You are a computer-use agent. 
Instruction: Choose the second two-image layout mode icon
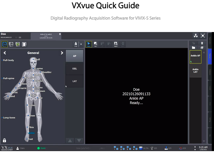pos(11,44)
